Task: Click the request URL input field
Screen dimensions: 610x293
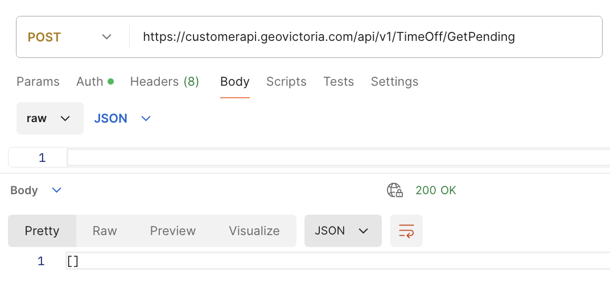Action: [x=364, y=37]
